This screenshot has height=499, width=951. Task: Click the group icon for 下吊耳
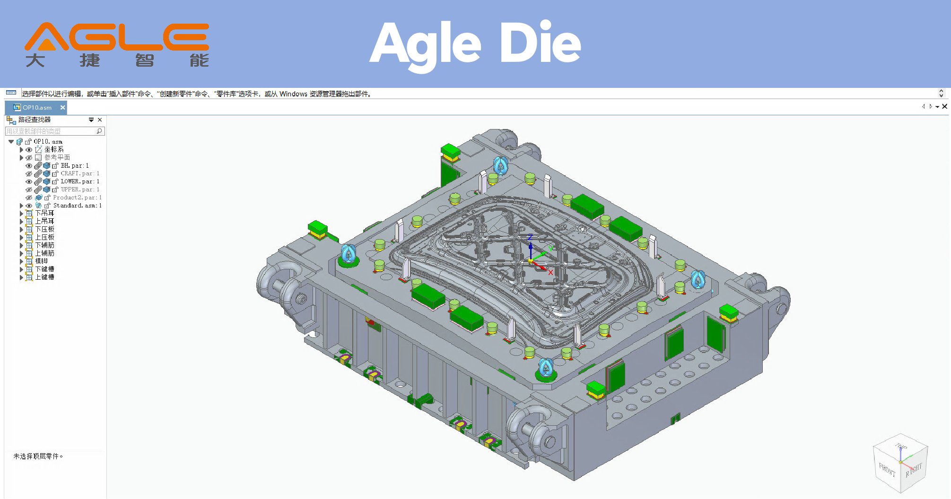point(29,214)
